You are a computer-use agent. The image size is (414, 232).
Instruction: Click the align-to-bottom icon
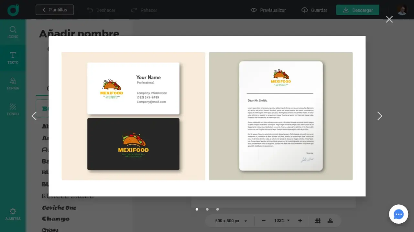[330, 221]
